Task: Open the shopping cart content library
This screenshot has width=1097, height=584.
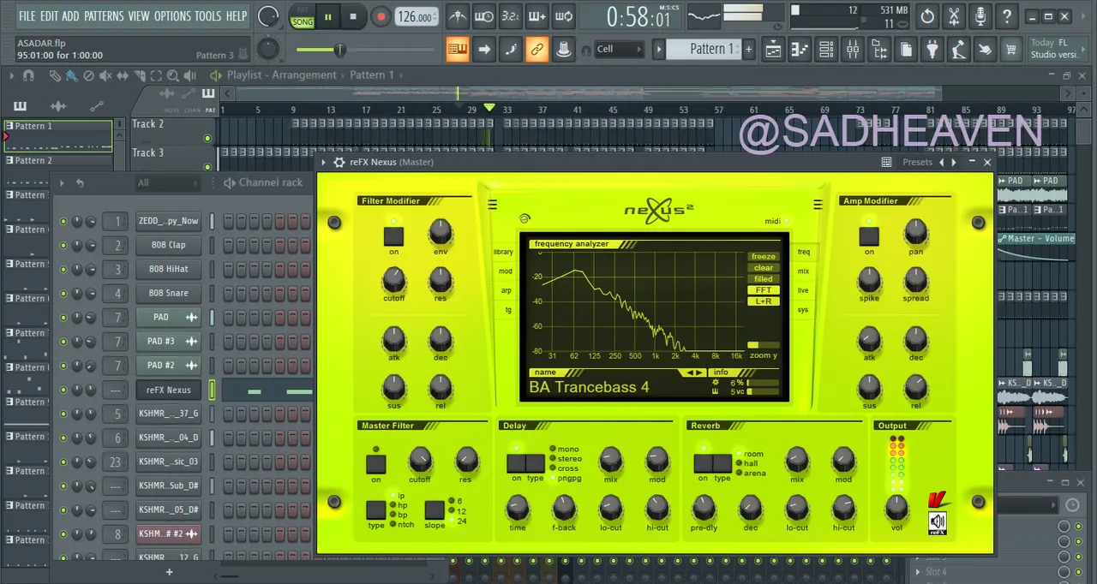Action: (x=1012, y=49)
